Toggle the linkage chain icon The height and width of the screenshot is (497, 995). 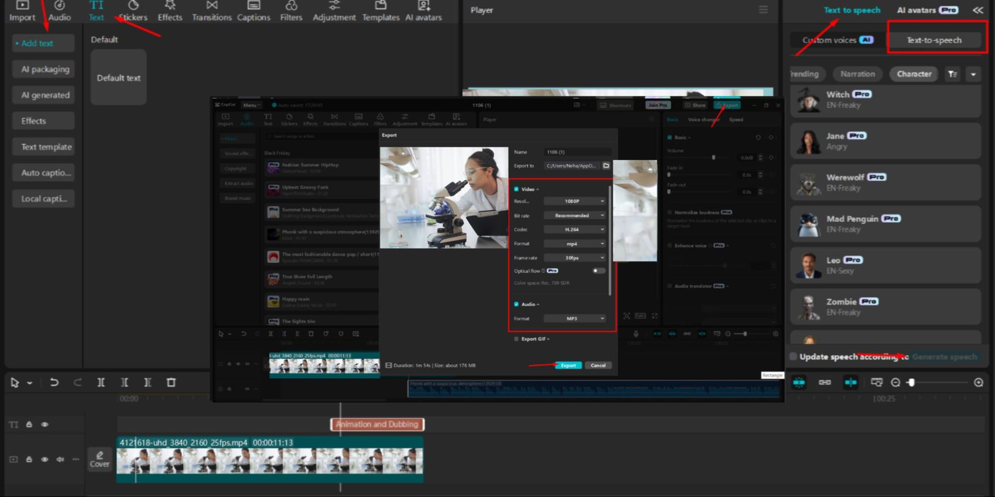pos(825,382)
